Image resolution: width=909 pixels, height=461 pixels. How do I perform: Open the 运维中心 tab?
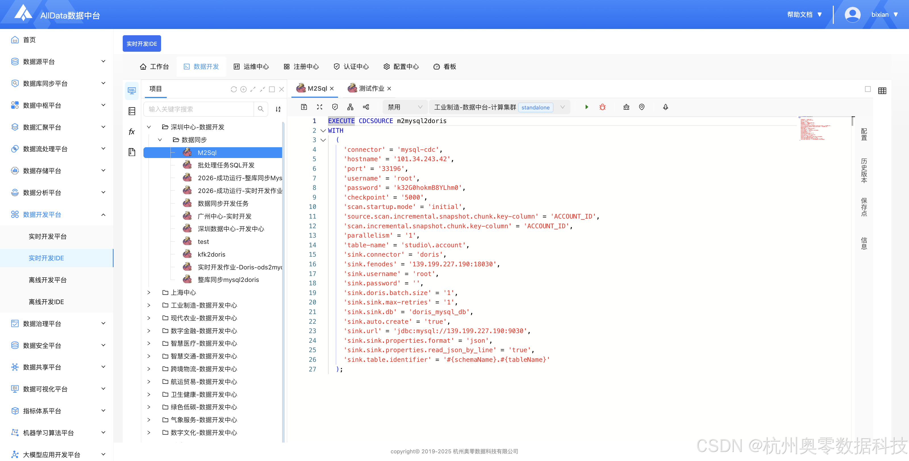251,67
